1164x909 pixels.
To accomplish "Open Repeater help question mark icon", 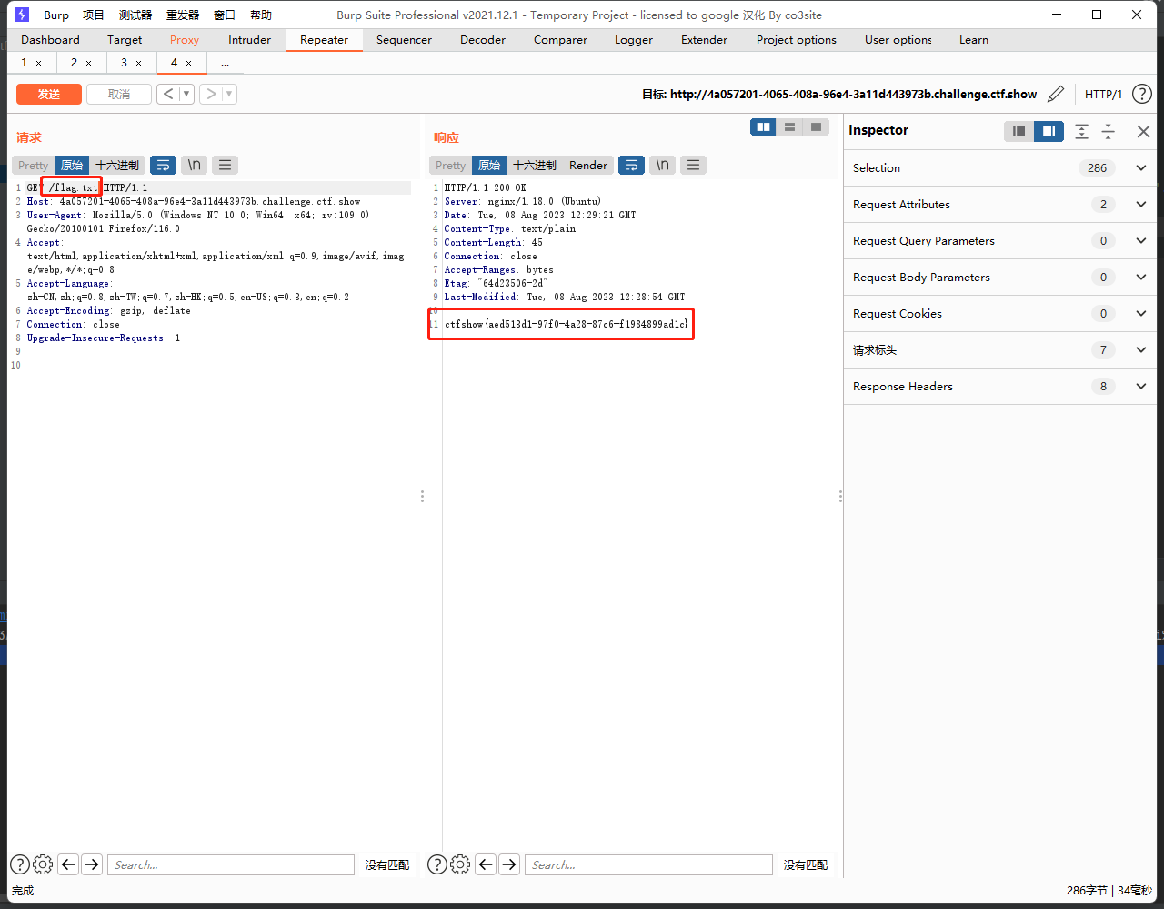I will coord(1141,94).
